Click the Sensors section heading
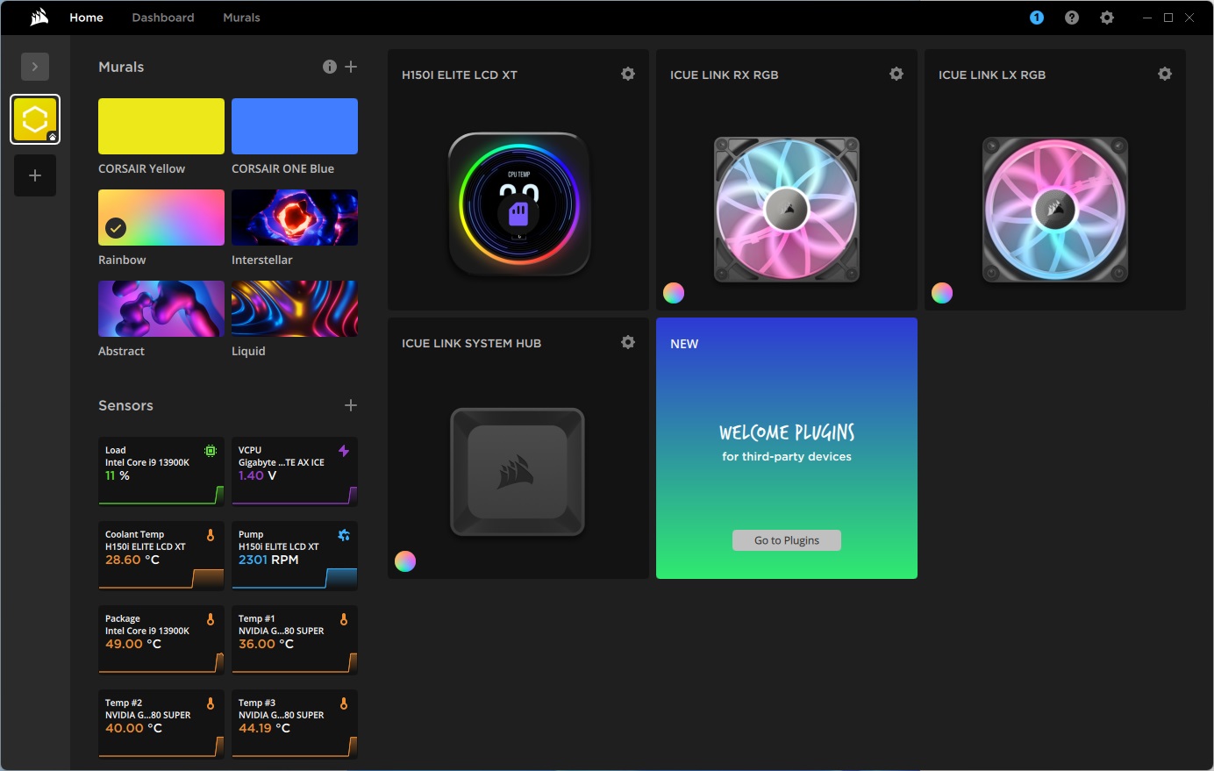1214x771 pixels. pyautogui.click(x=125, y=405)
